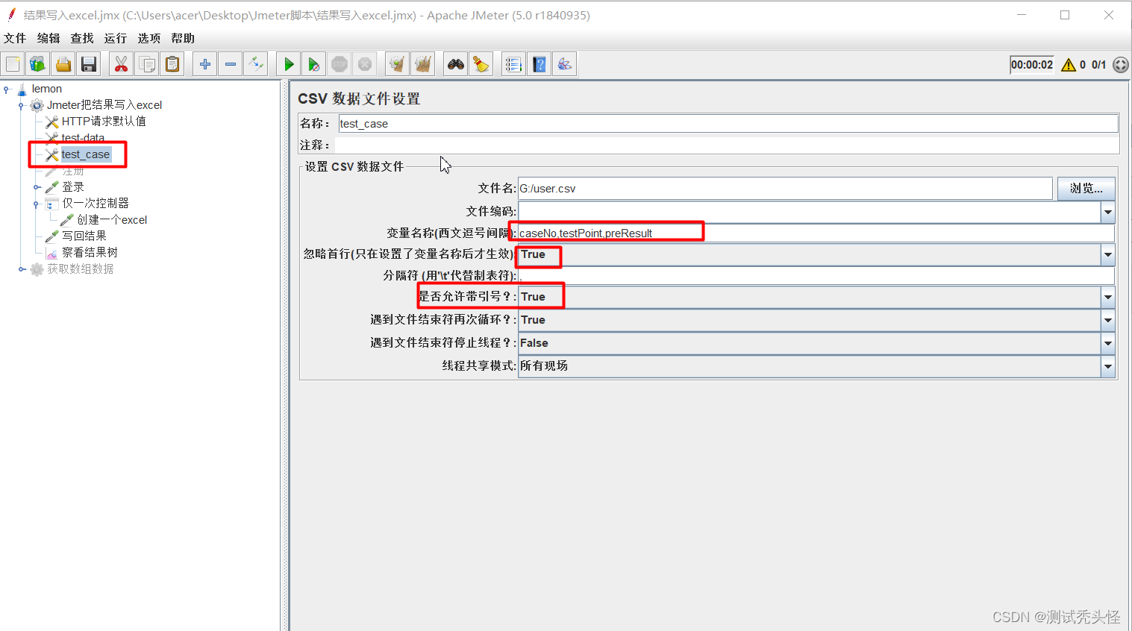
Task: Select the 仅一次控制器 tree item
Action: tap(96, 204)
